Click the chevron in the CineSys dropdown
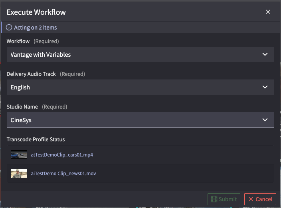The height and width of the screenshot is (208, 281). pos(265,120)
